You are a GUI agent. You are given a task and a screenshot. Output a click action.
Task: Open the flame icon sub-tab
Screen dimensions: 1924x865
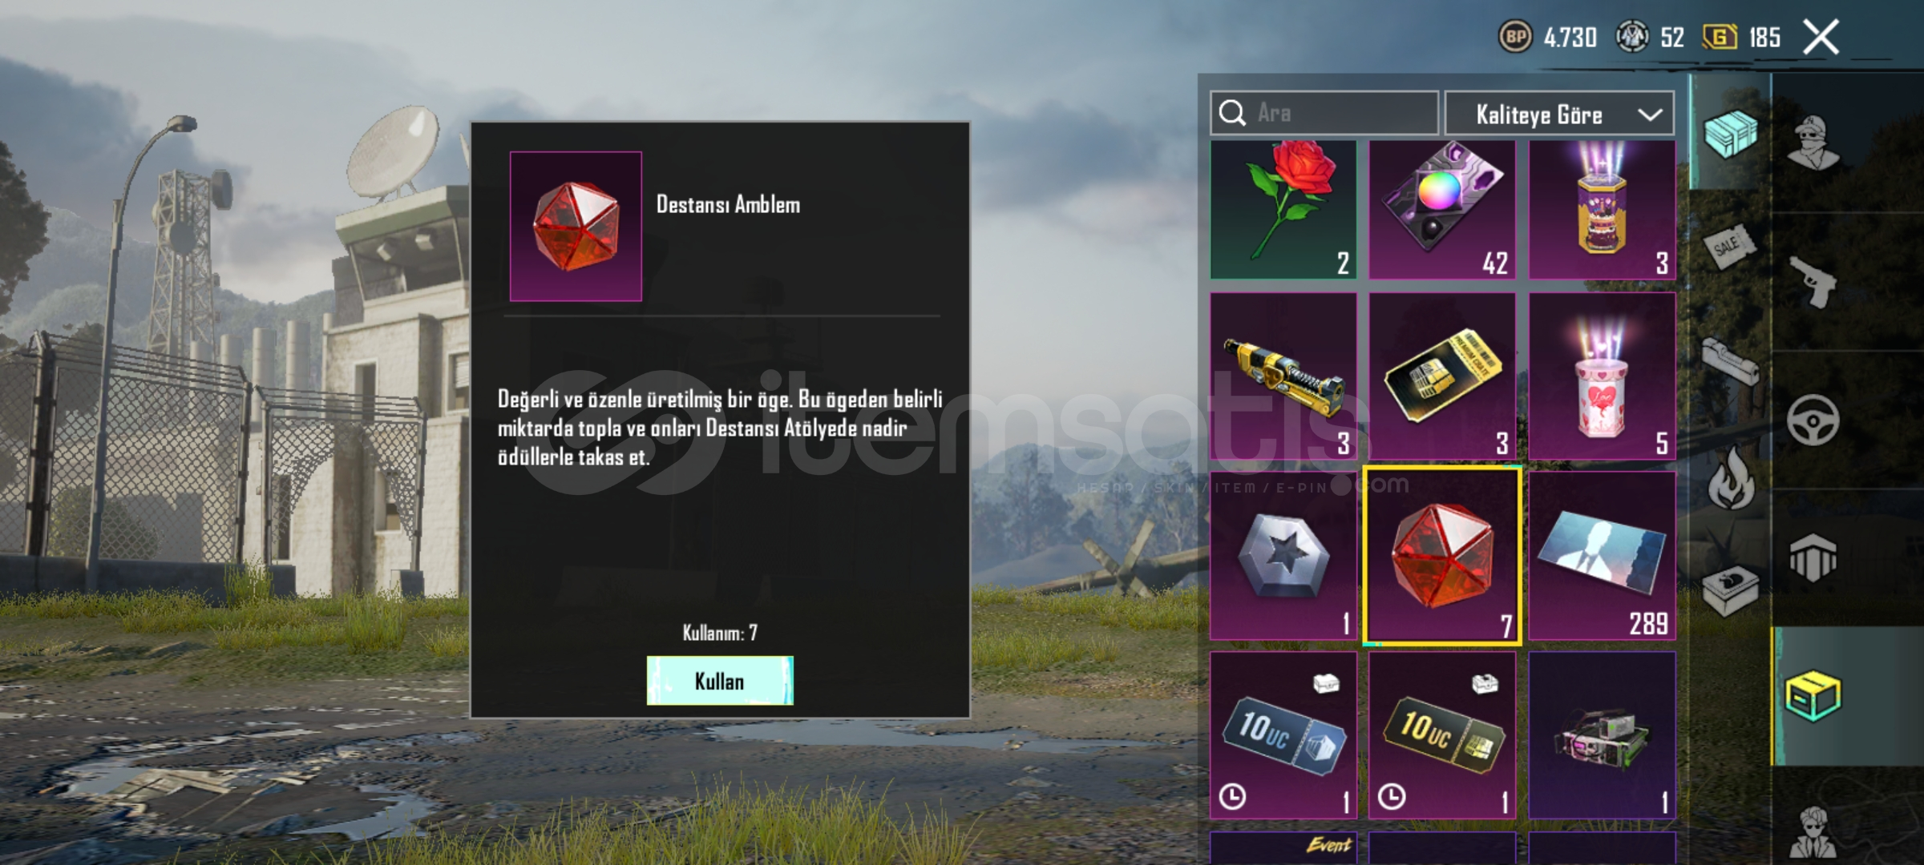tap(1730, 478)
